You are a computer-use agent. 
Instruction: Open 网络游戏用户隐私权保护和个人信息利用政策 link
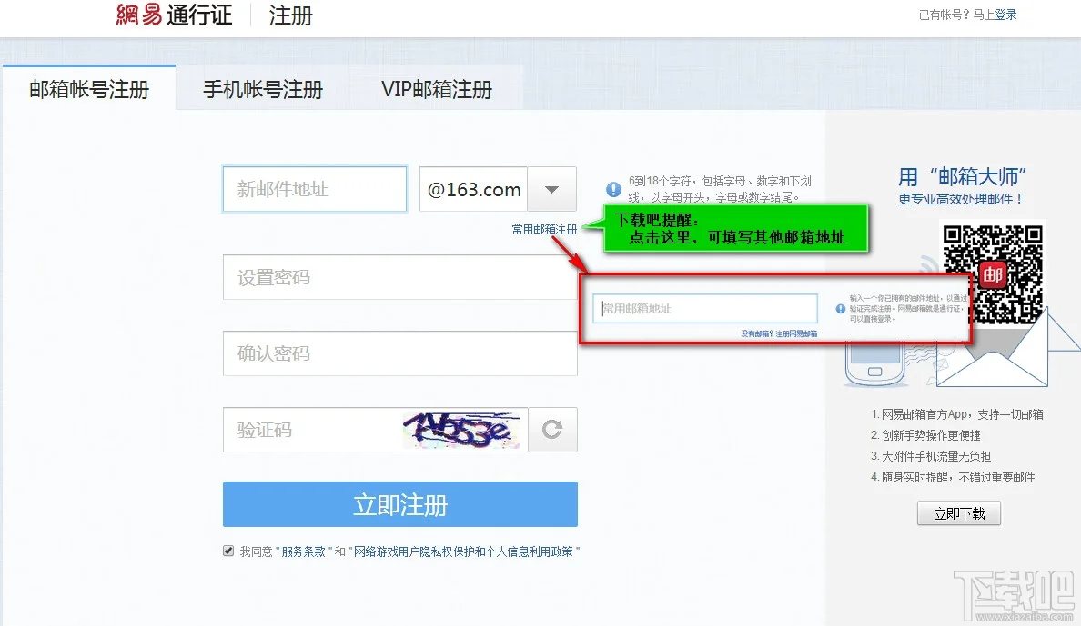pos(463,551)
